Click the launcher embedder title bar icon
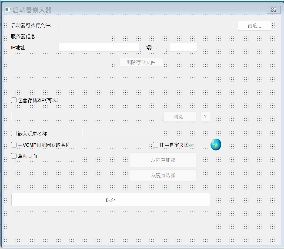 coord(7,9)
